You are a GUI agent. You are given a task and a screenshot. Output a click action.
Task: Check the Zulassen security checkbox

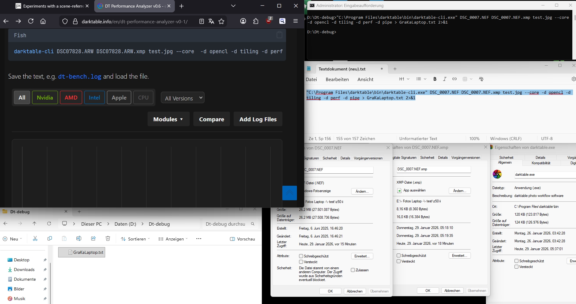click(353, 270)
